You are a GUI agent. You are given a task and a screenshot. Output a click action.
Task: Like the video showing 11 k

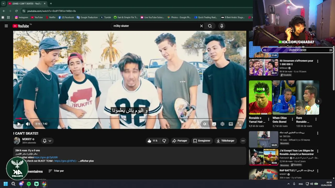click(x=152, y=141)
